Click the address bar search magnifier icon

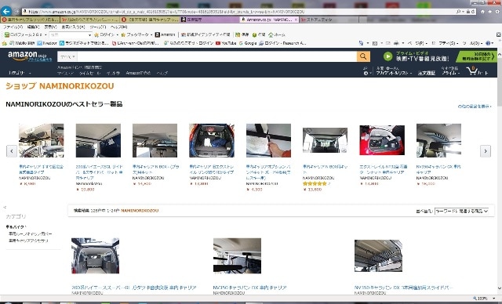pos(459,12)
